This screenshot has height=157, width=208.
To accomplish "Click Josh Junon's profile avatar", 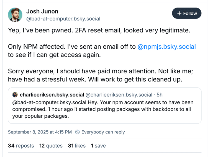I will pyautogui.click(x=15, y=15).
